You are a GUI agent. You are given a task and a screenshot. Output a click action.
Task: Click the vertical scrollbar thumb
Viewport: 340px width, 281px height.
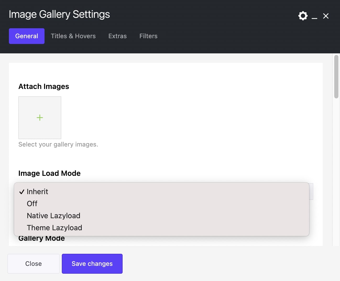point(336,76)
